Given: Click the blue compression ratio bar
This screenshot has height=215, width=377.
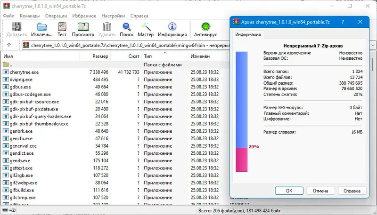Looking at the screenshot, I should (241, 100).
